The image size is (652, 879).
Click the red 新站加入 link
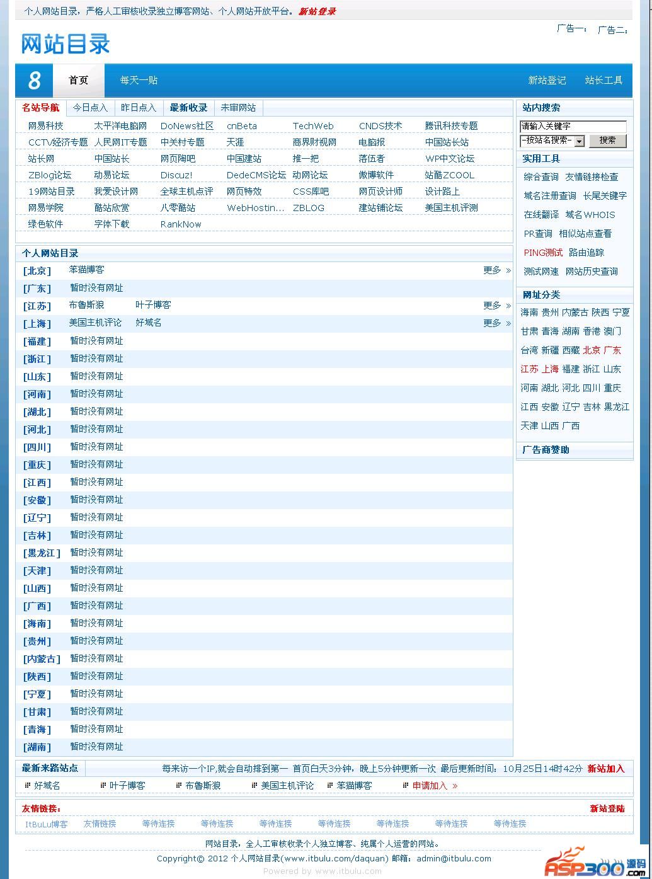(x=606, y=769)
